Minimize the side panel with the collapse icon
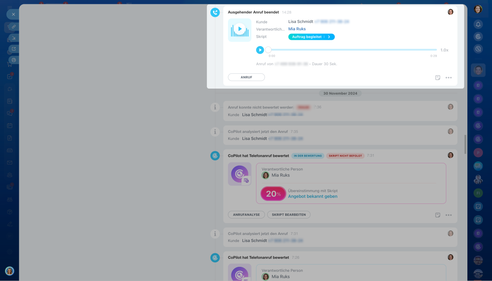This screenshot has width=492, height=281. click(13, 38)
